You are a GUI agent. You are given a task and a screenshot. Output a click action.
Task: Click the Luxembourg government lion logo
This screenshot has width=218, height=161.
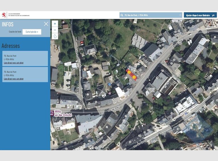[4, 15]
